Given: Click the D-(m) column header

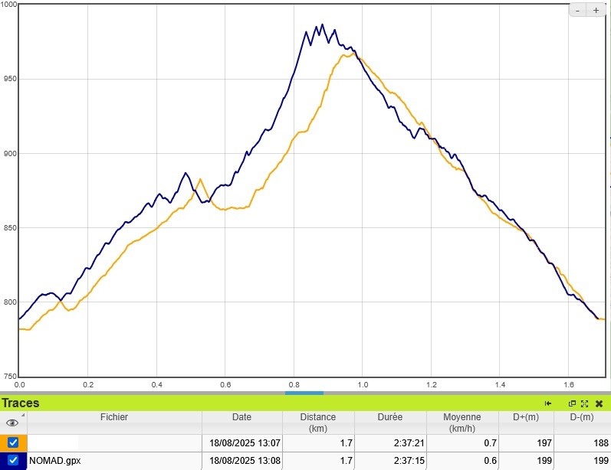Looking at the screenshot, I should pyautogui.click(x=581, y=417).
